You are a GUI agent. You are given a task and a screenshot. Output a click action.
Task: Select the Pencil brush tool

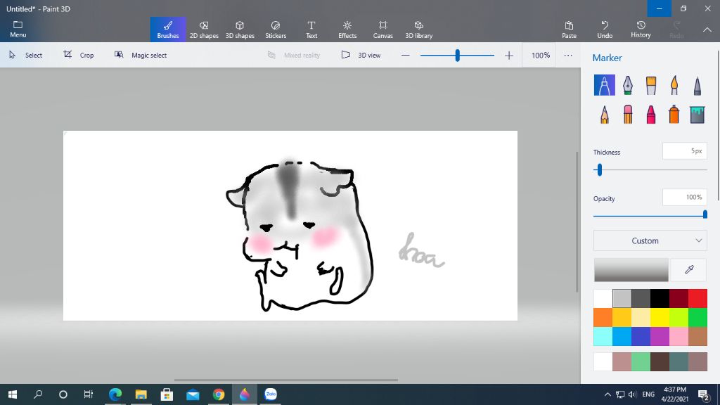[x=604, y=115]
